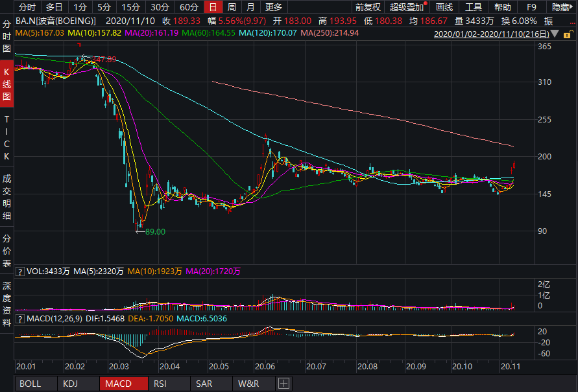Viewport: 578px width, 392px height.
Task: Expand the 更多 timeframe options
Action: pyautogui.click(x=274, y=7)
